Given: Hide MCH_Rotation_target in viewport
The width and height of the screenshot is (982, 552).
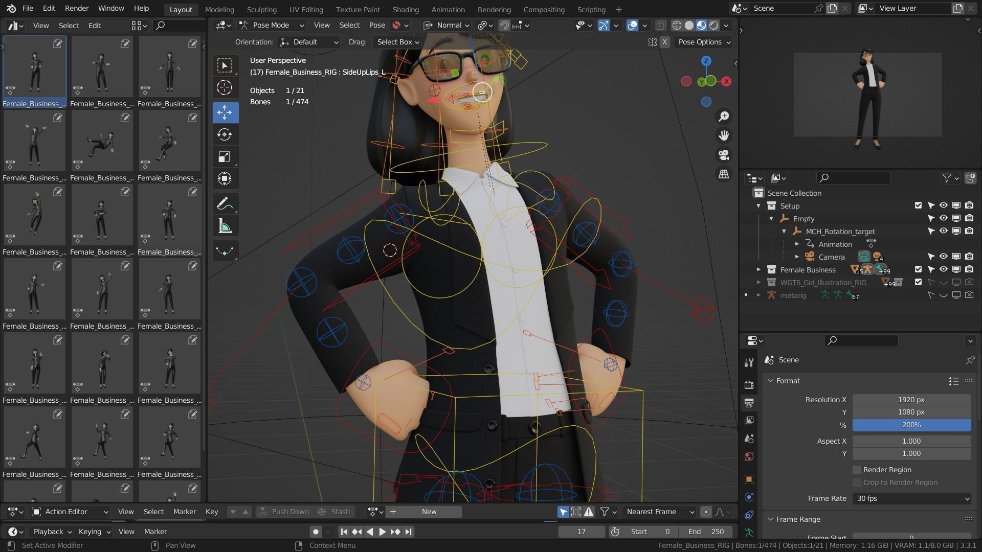Looking at the screenshot, I should [x=943, y=231].
